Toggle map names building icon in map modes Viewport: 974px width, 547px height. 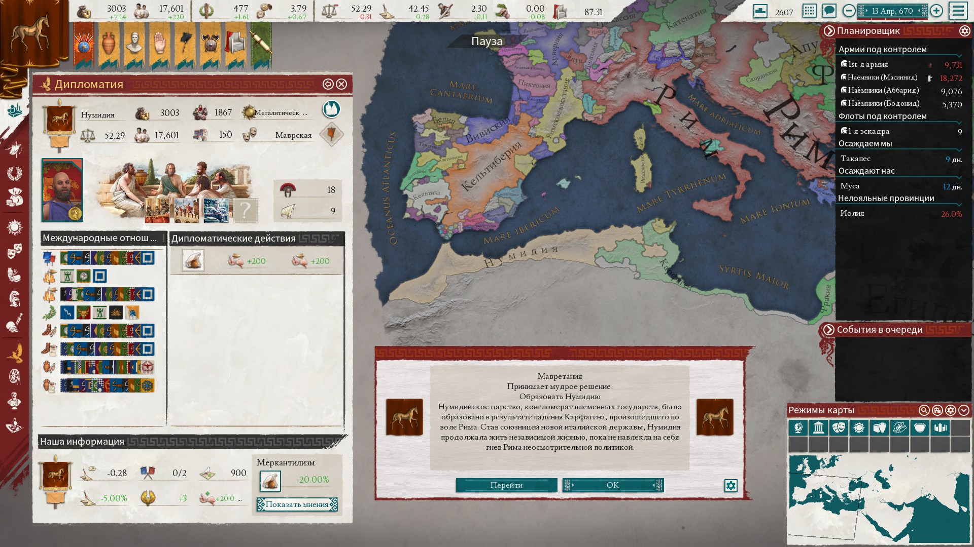tap(937, 410)
